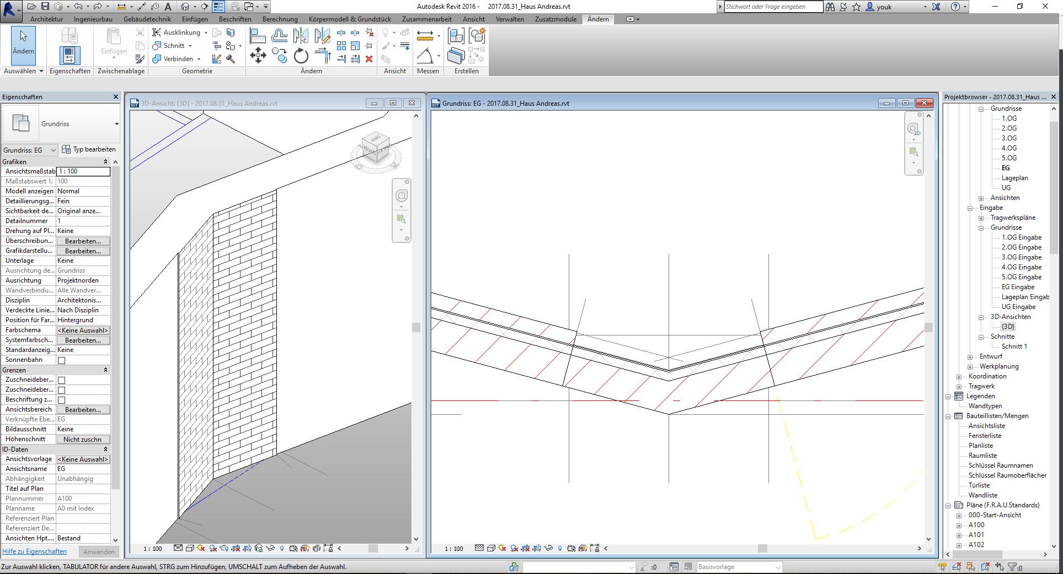
Task: Click the red Delete X icon
Action: [369, 59]
